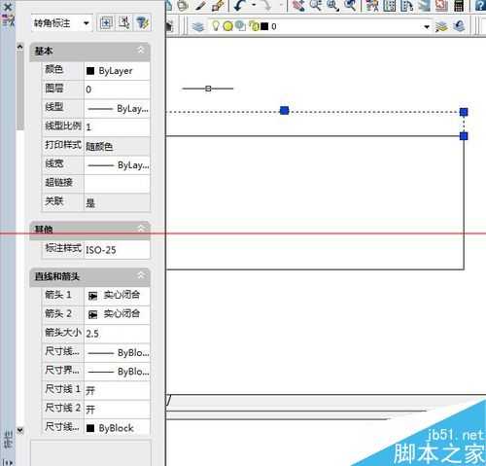
Task: Click the 线型比例 input value 1
Action: (x=117, y=126)
